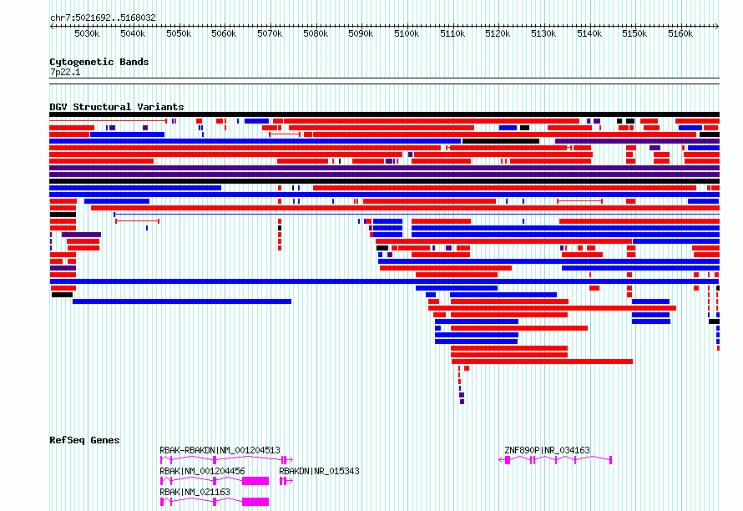Image resolution: width=743 pixels, height=511 pixels.
Task: Click the 7p22.1 band label
Action: point(65,72)
